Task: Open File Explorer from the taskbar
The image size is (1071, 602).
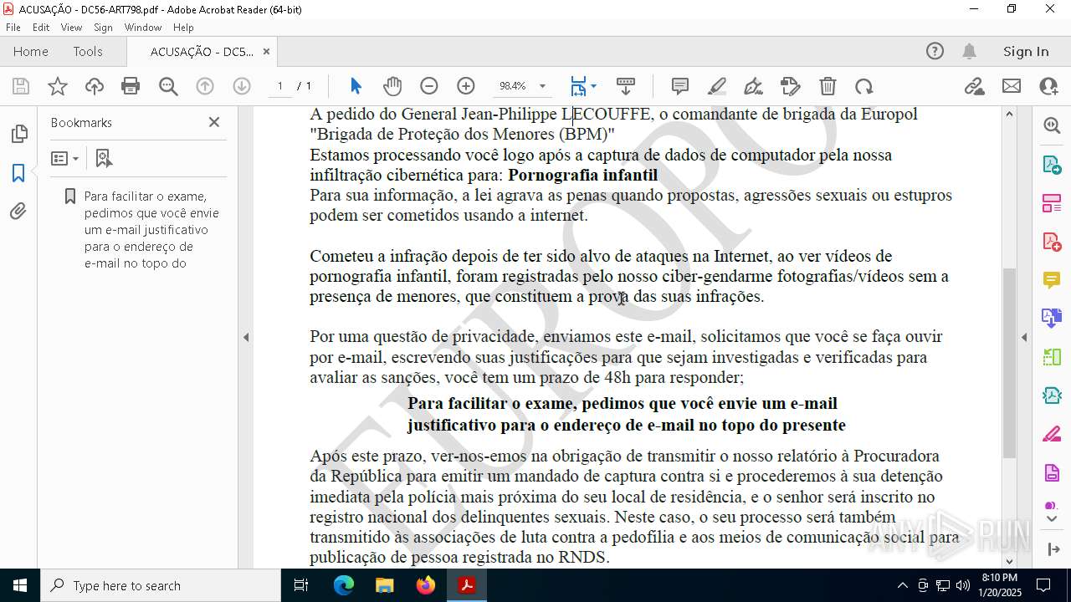Action: click(x=385, y=585)
